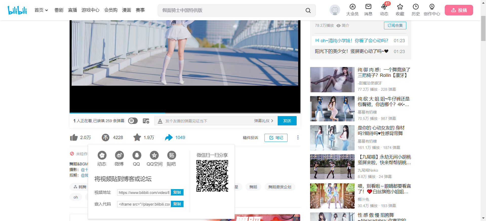
Task: Toggle the danmaku 弹 switch
Action: 133,121
